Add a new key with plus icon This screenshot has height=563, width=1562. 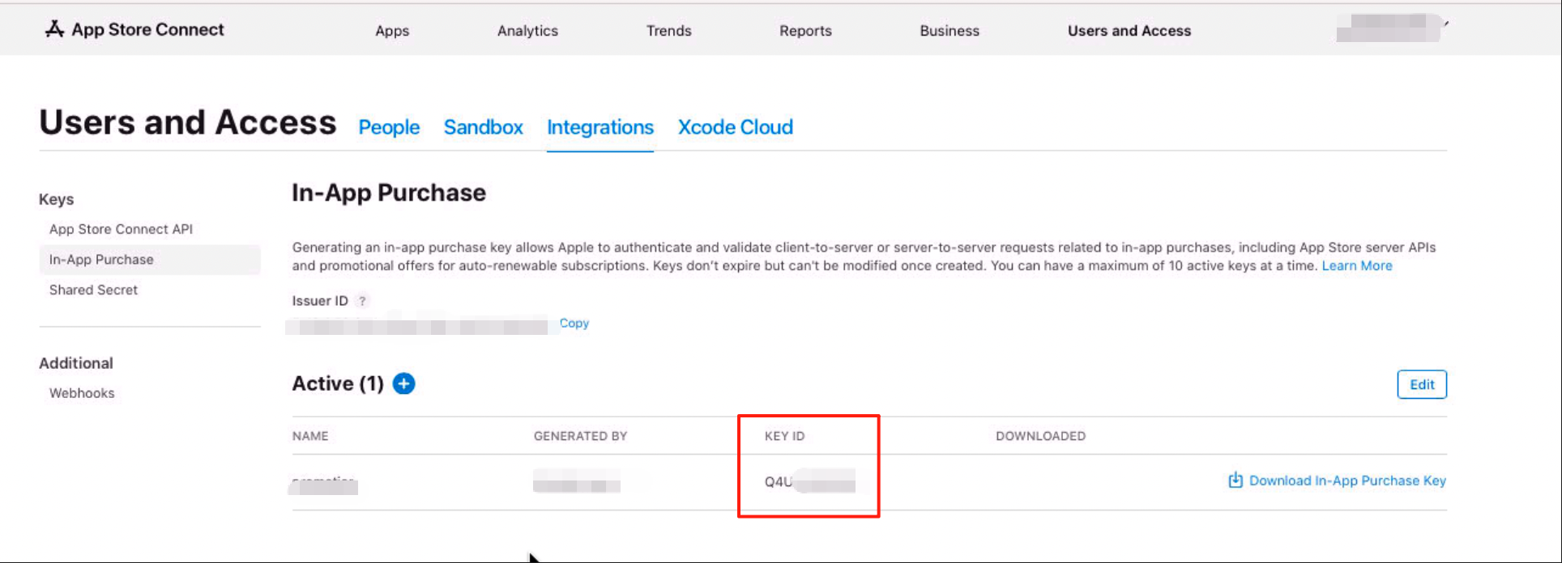coord(403,383)
